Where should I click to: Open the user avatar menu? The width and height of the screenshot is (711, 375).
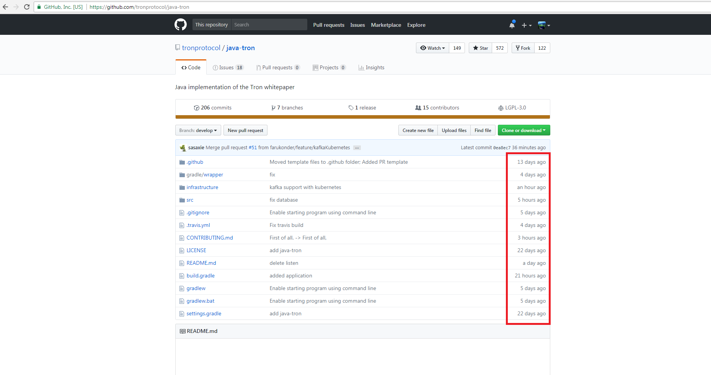pyautogui.click(x=544, y=25)
